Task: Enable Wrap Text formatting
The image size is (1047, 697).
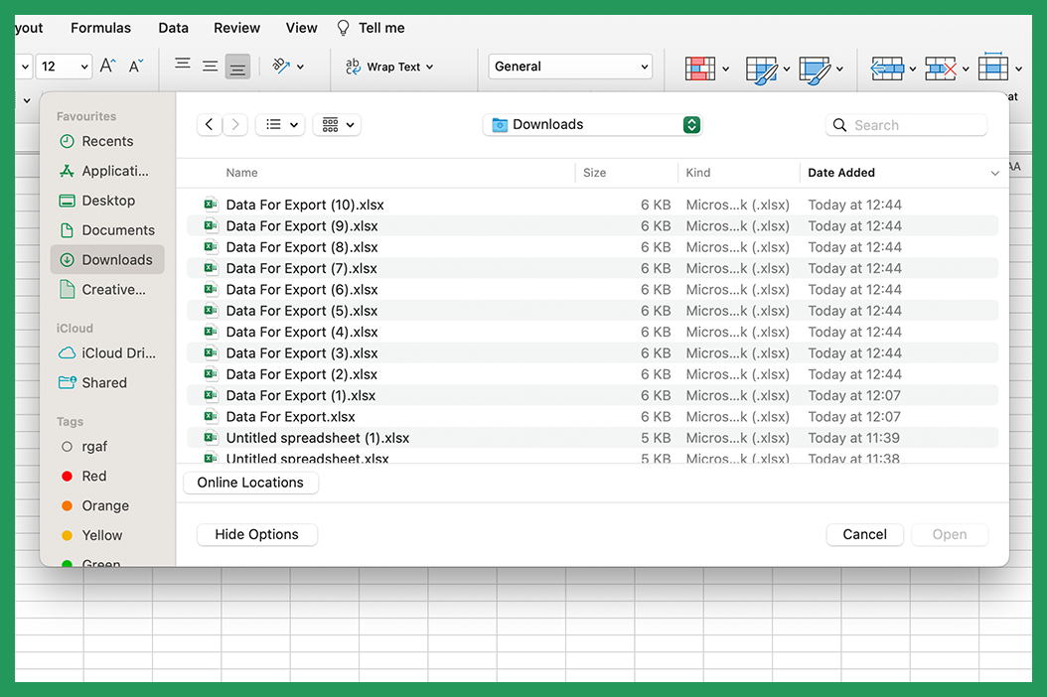Action: (x=387, y=67)
